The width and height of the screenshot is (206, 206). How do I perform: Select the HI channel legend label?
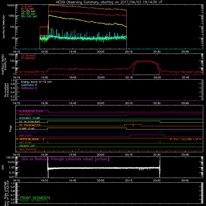coord(28,58)
